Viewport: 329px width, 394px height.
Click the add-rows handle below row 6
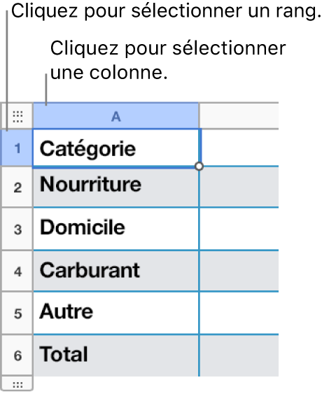pos(17,384)
